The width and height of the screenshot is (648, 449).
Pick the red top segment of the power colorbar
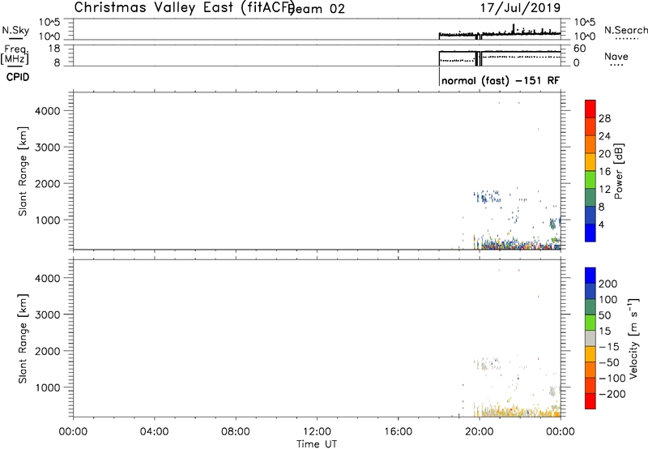[590, 109]
